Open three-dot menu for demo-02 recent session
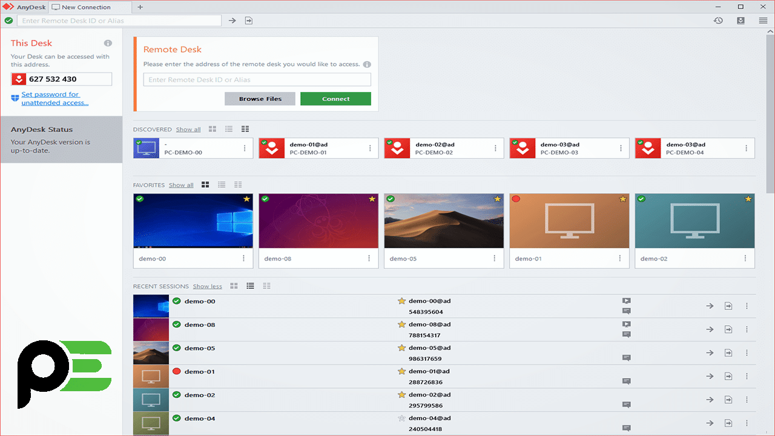 [x=747, y=400]
